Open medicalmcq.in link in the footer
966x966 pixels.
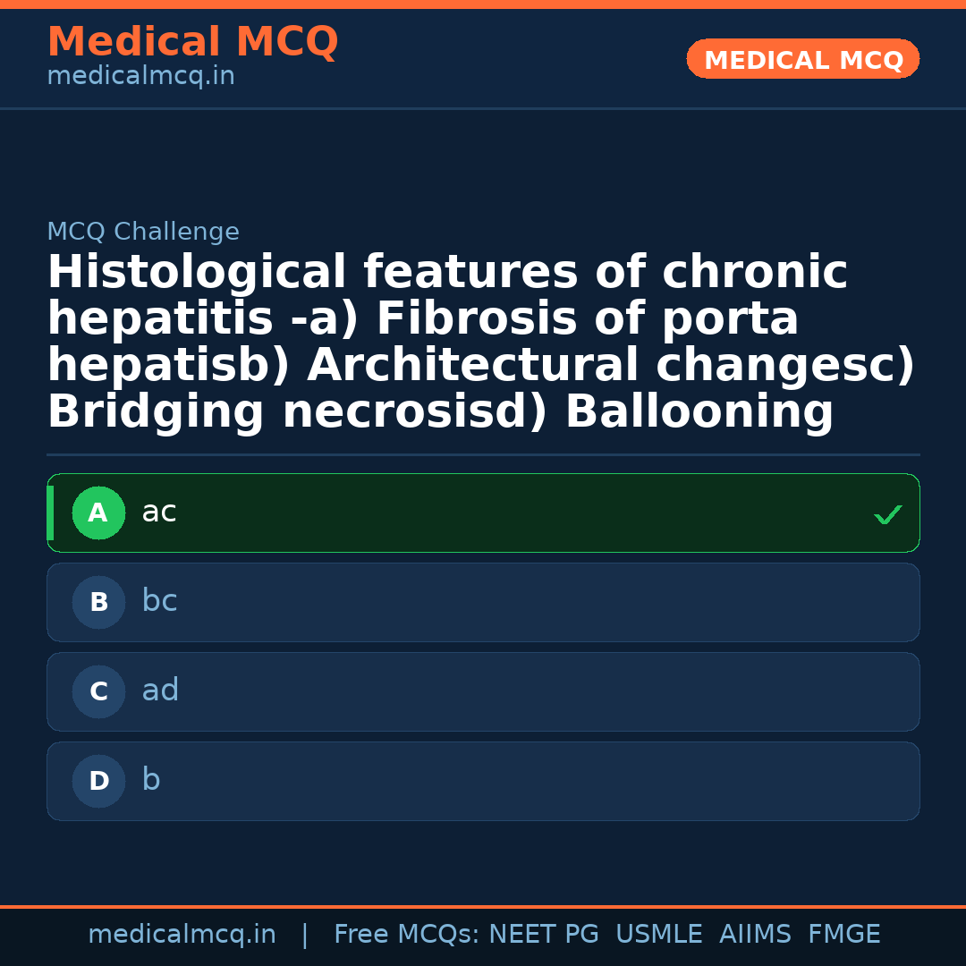tap(182, 935)
